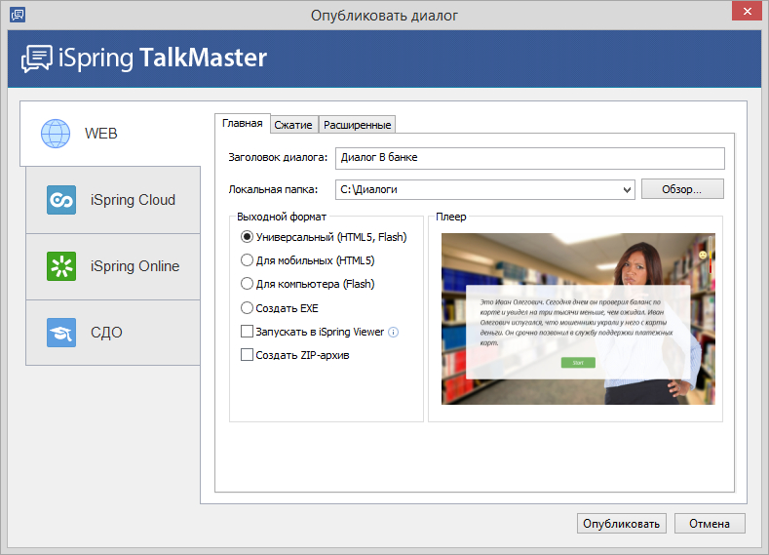
Task: Click the Плеер group label
Action: pos(450,217)
